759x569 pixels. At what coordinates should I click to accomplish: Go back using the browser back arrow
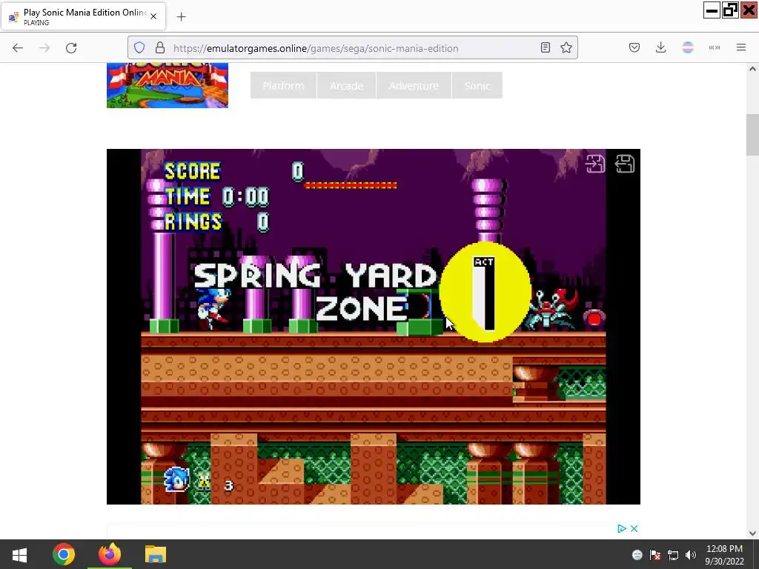click(18, 48)
